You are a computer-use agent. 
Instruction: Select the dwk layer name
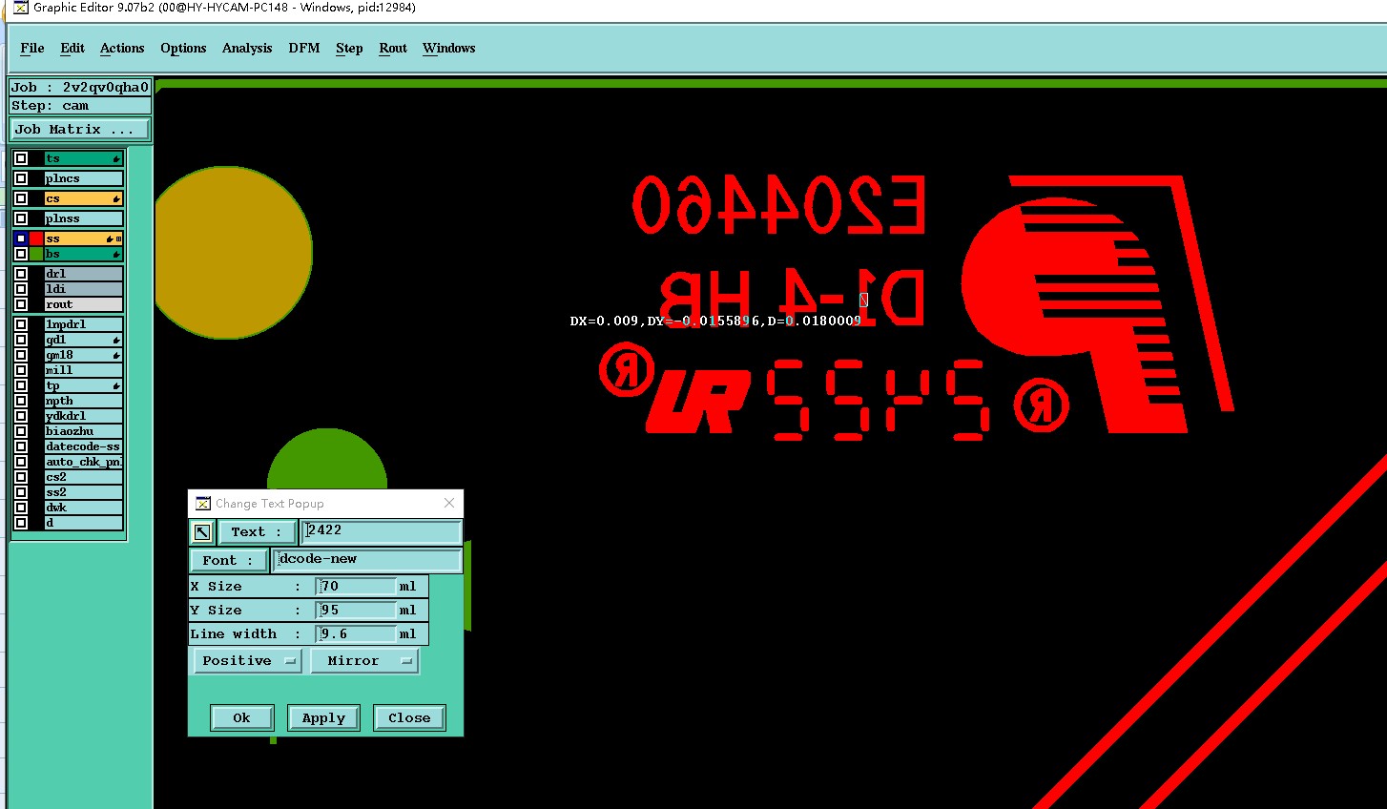pos(83,508)
